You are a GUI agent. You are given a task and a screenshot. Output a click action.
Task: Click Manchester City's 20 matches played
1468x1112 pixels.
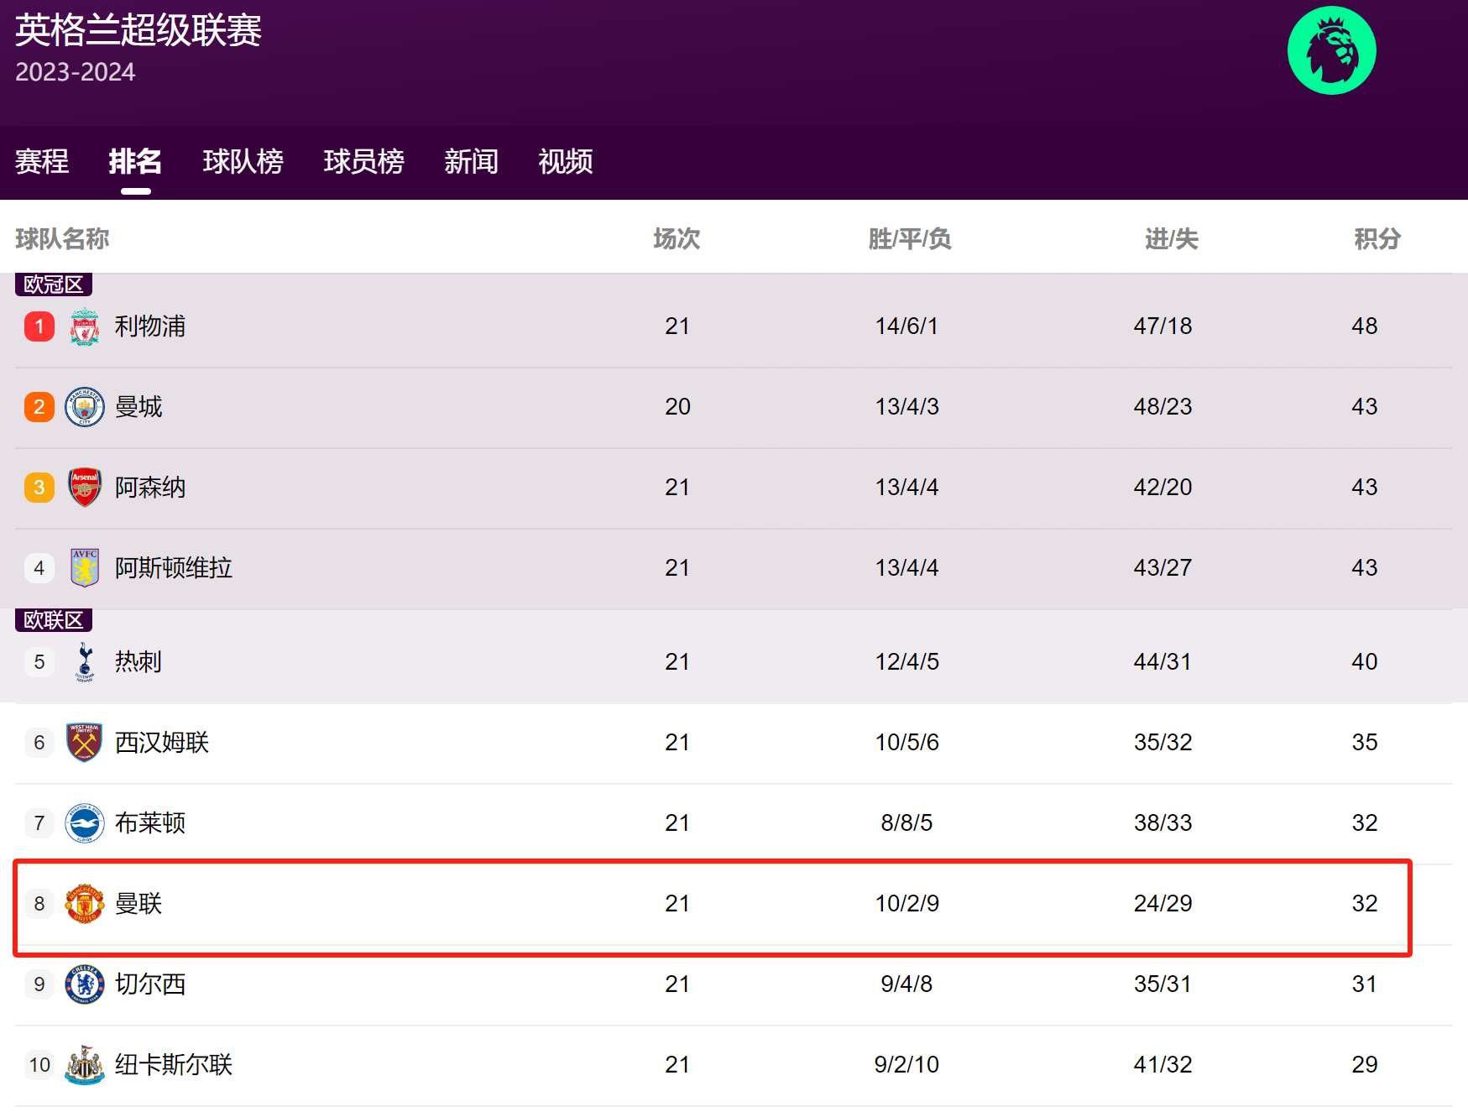pos(677,407)
